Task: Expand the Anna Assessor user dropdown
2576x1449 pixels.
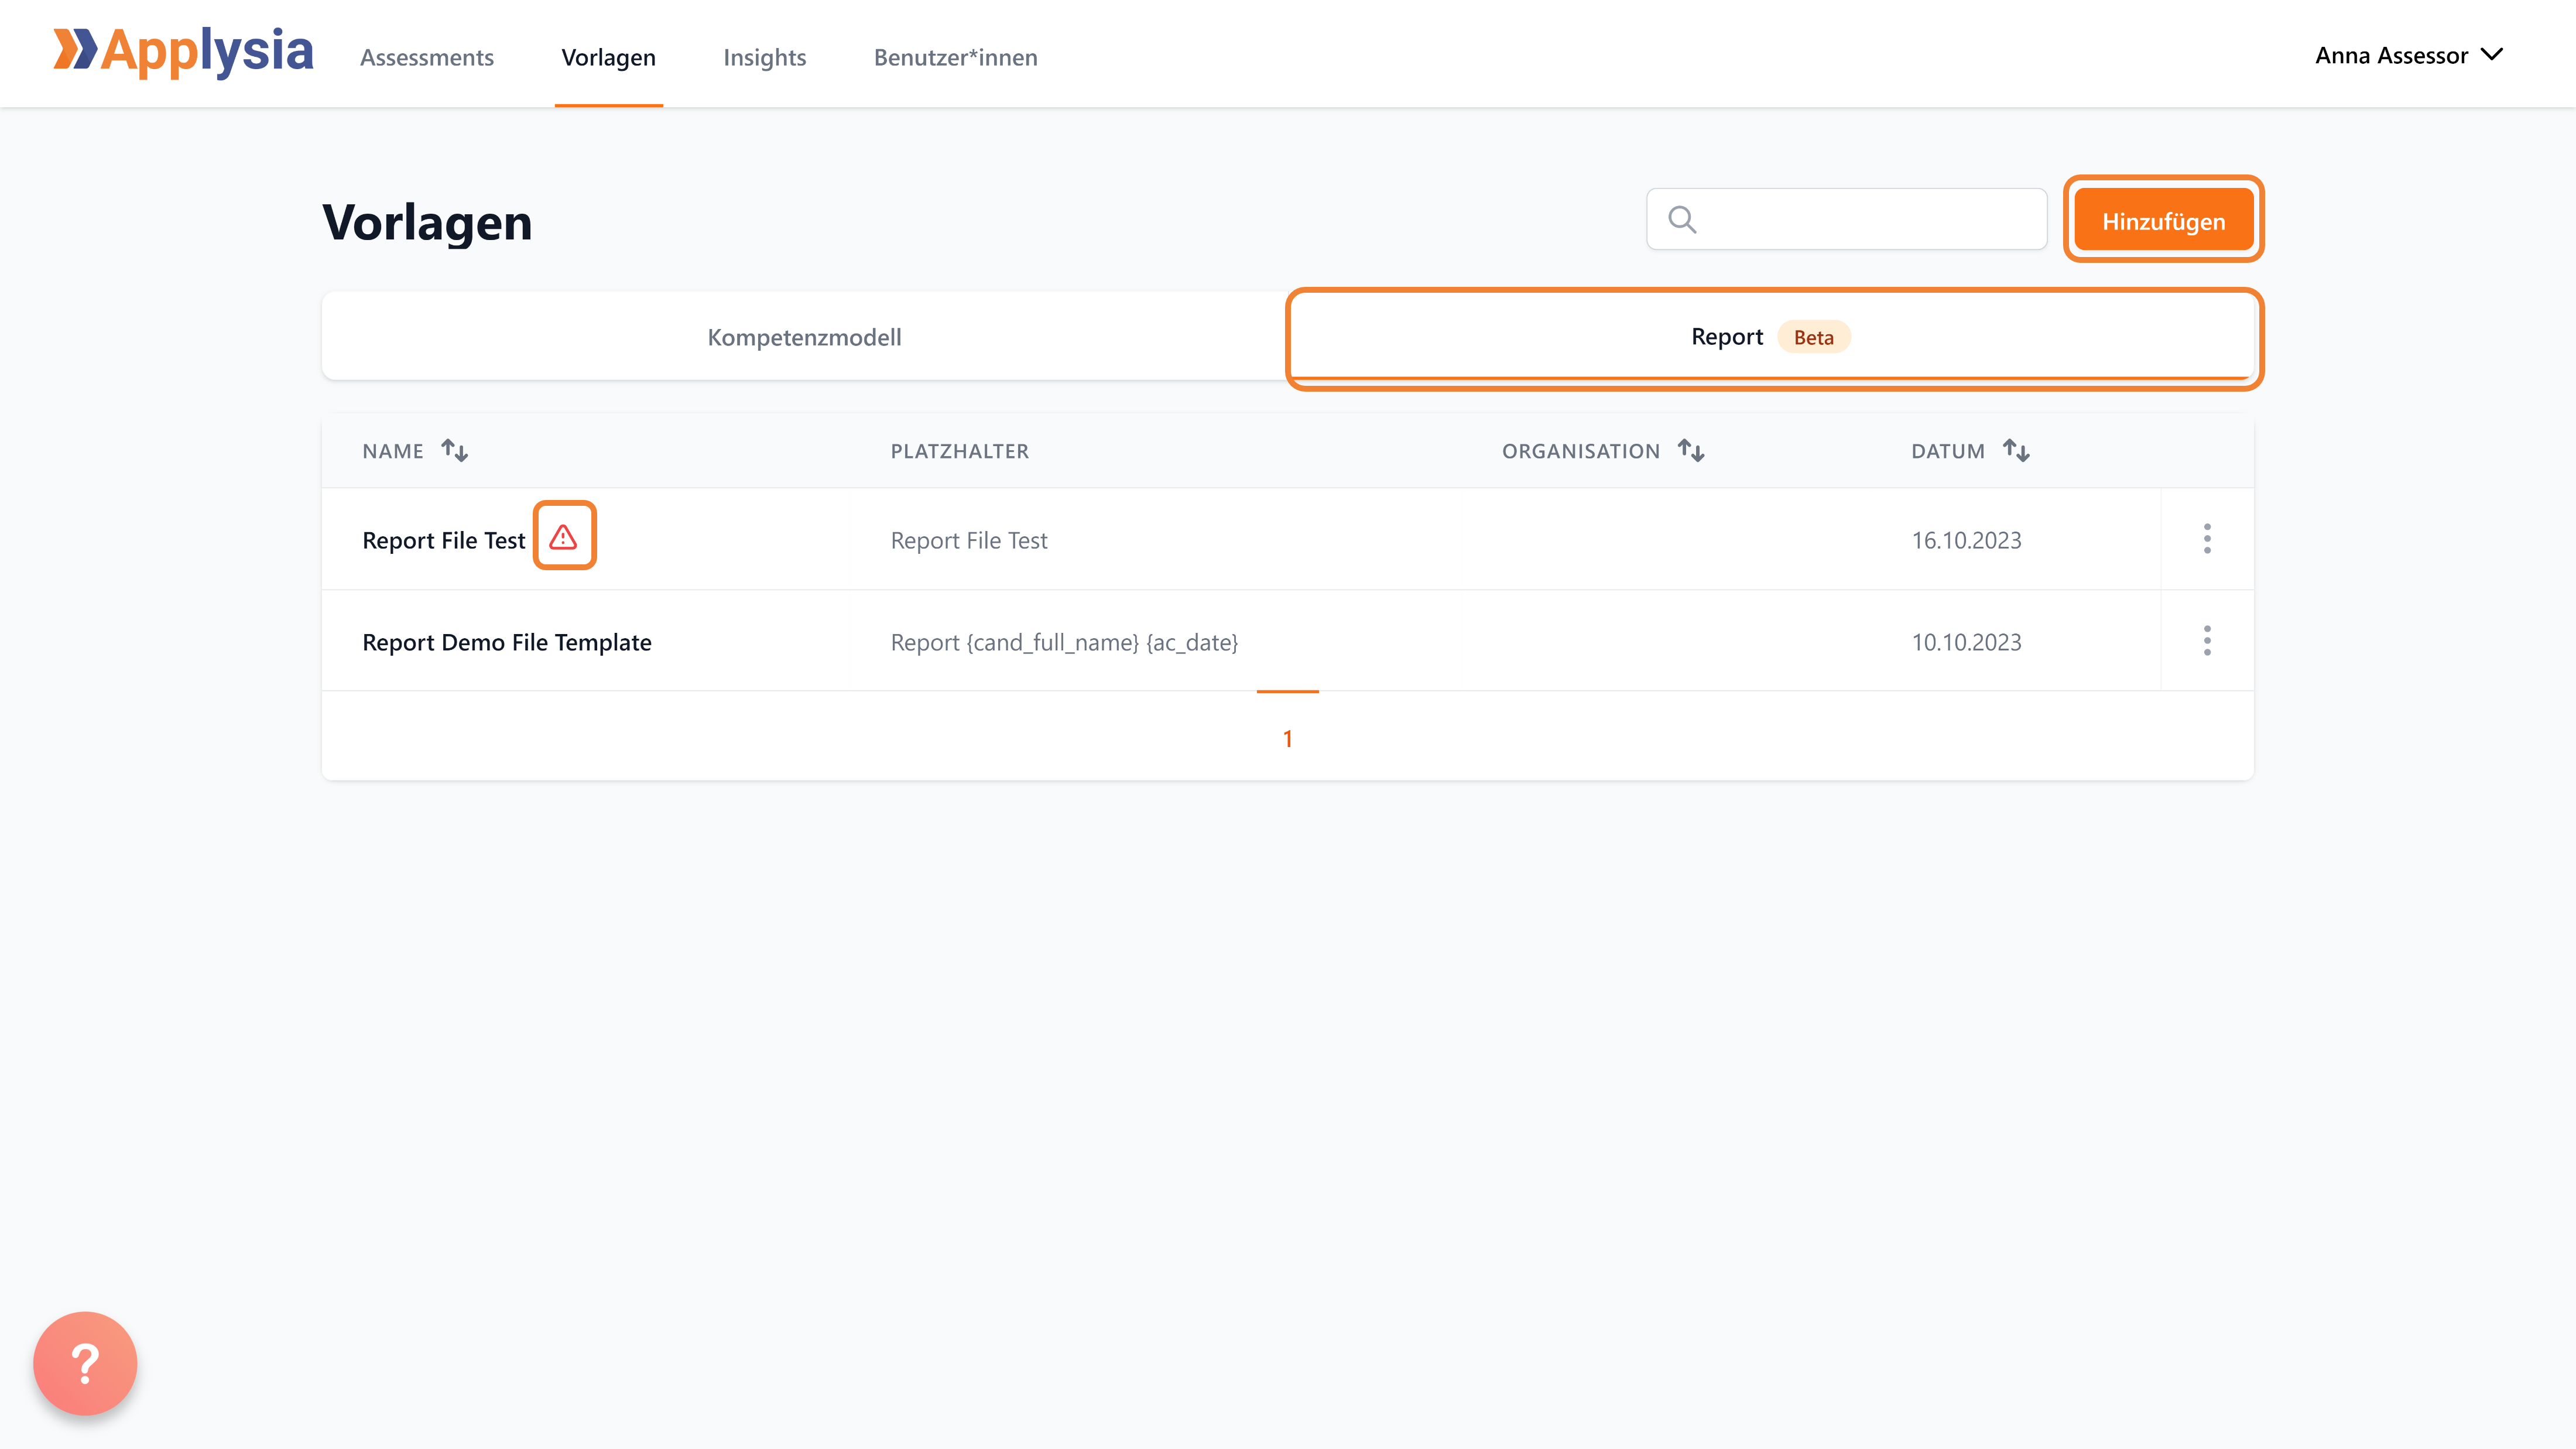Action: (2409, 55)
